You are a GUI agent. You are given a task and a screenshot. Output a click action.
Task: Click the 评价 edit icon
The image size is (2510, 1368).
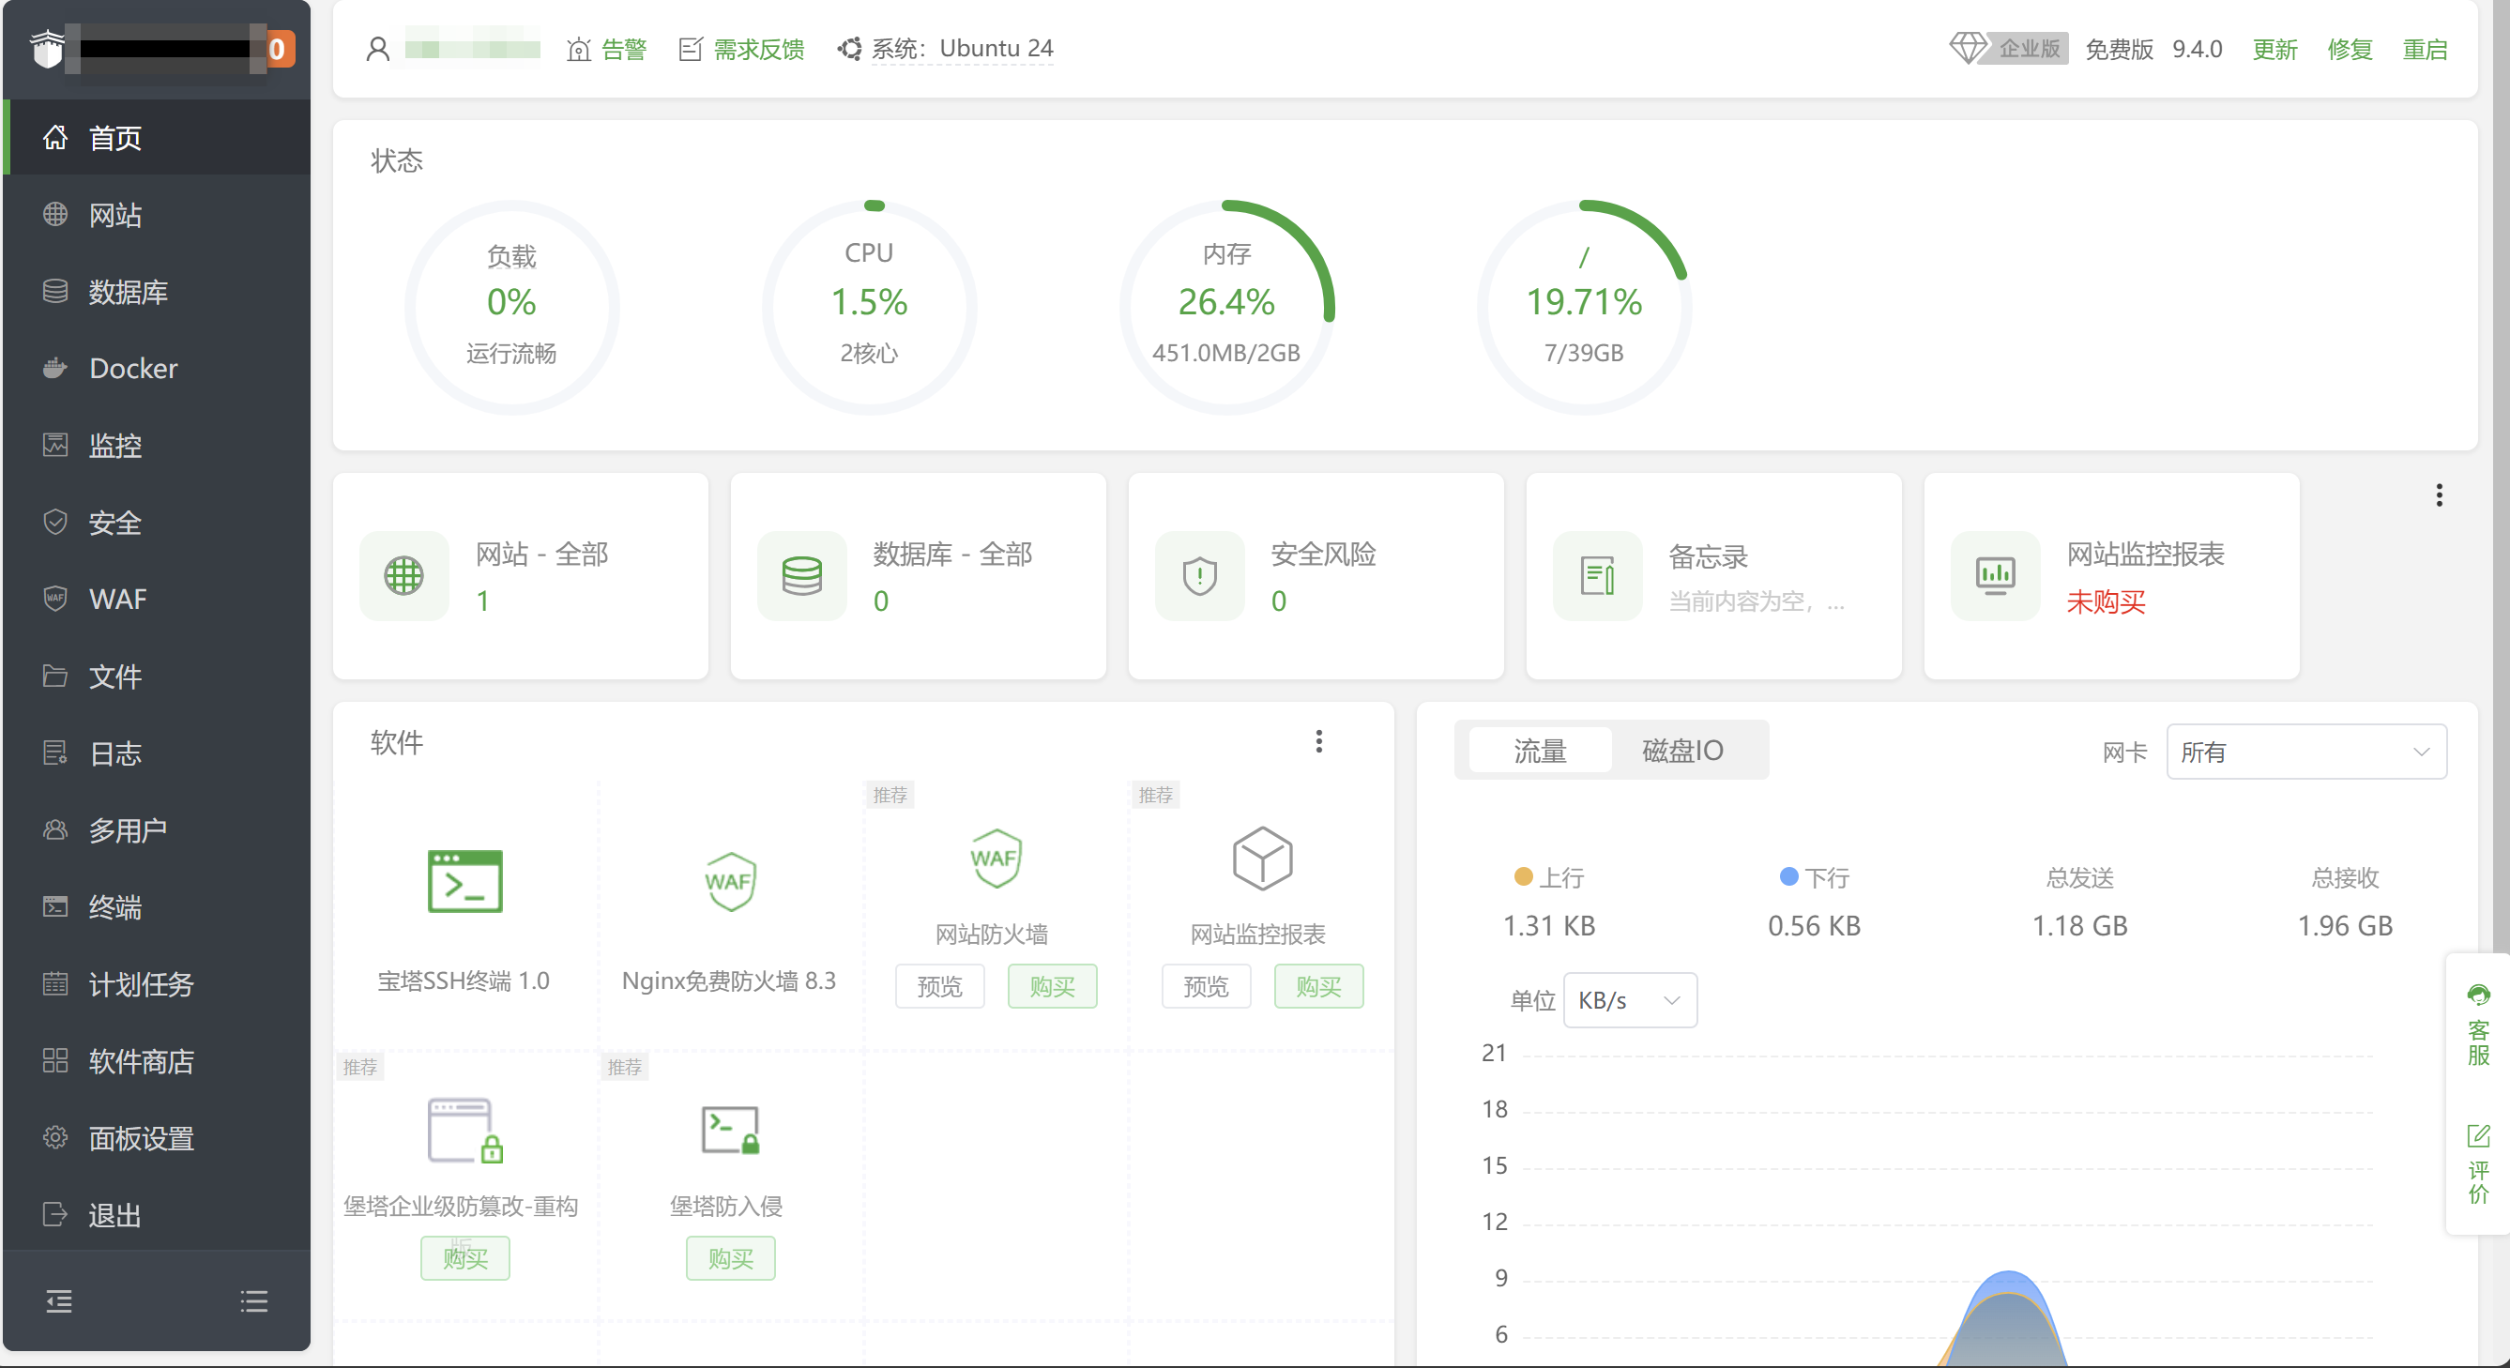[2478, 1136]
